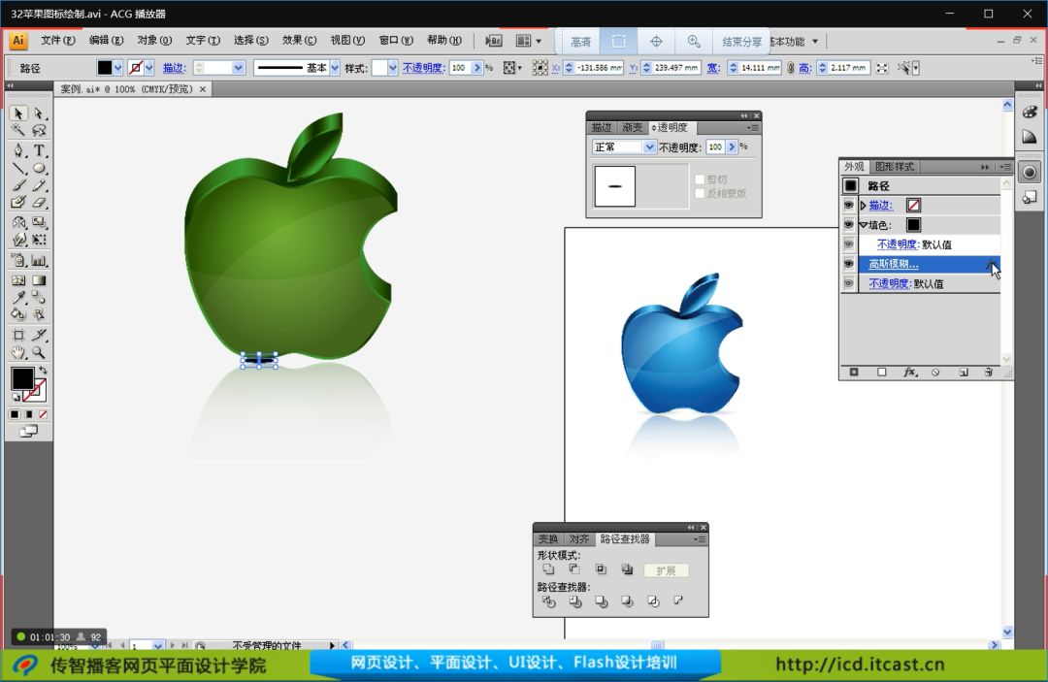Image resolution: width=1048 pixels, height=682 pixels.
Task: Open the 效果(C) menu
Action: [x=299, y=41]
